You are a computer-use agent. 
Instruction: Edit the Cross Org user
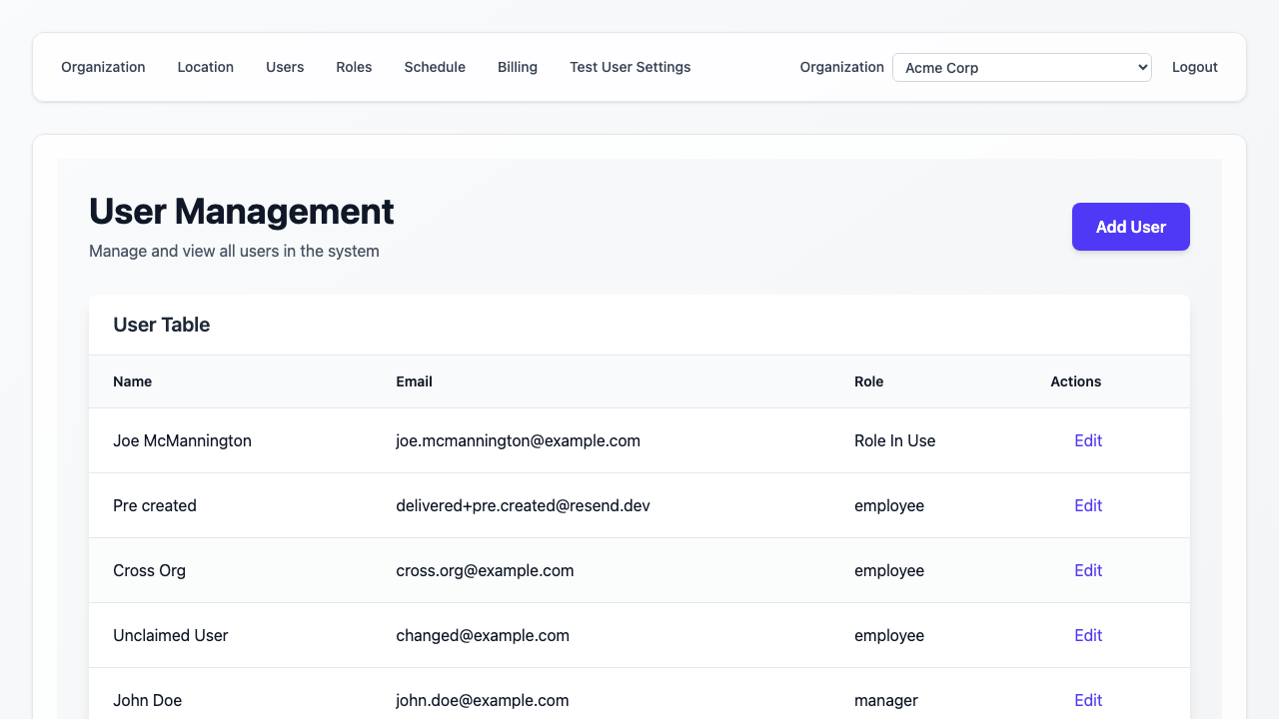click(1088, 570)
